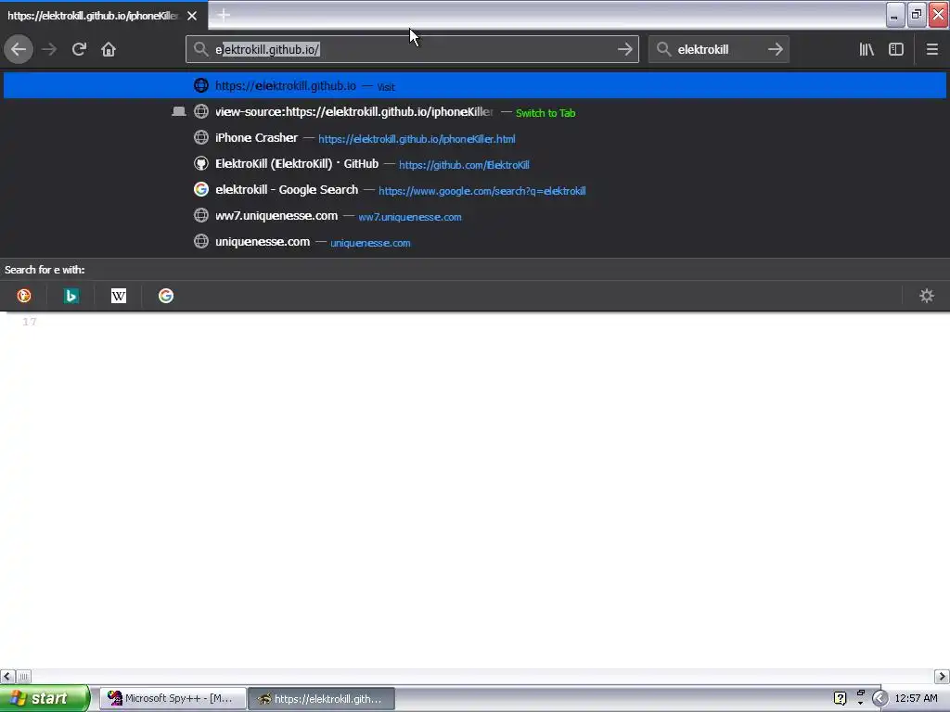Click the search field containing elektrokill
The width and height of the screenshot is (950, 712).
[x=719, y=49]
